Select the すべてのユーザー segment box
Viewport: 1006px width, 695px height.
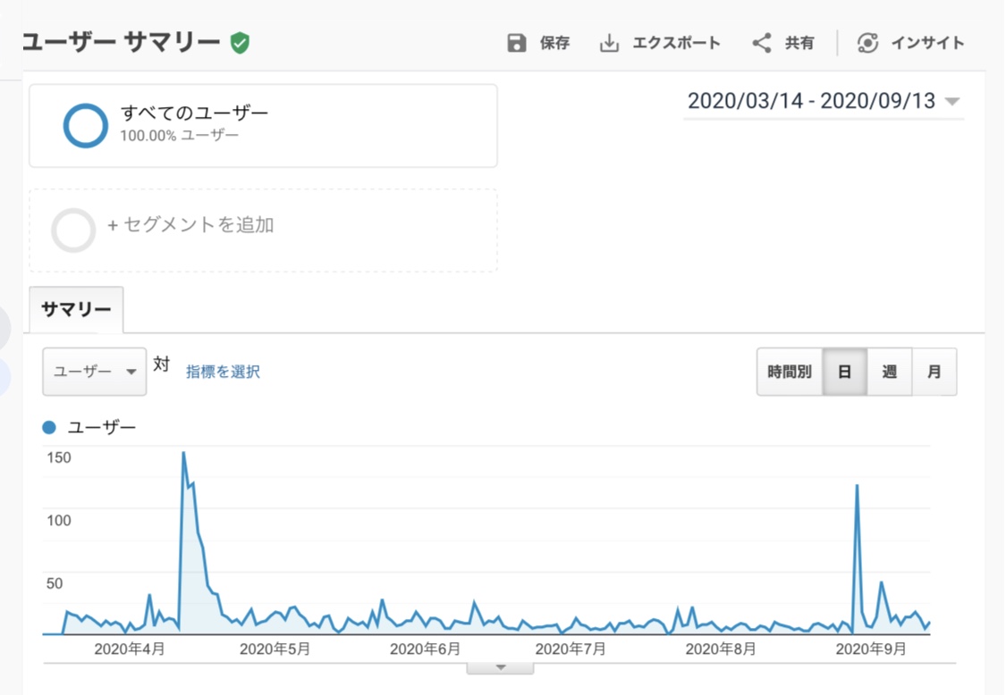click(263, 126)
